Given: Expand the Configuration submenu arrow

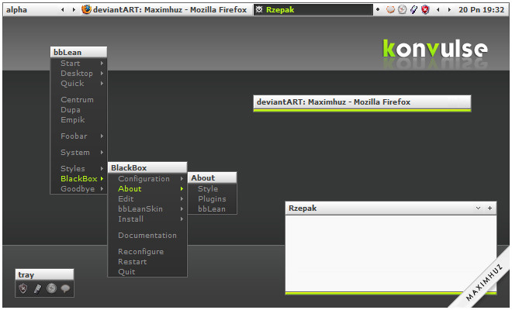Looking at the screenshot, I should 182,179.
